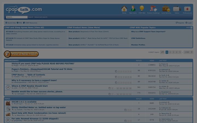Click the search text field
197x123 pixels.
pos(17,17)
